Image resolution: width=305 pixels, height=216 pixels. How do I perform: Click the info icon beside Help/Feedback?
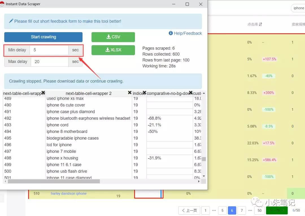pos(171,33)
